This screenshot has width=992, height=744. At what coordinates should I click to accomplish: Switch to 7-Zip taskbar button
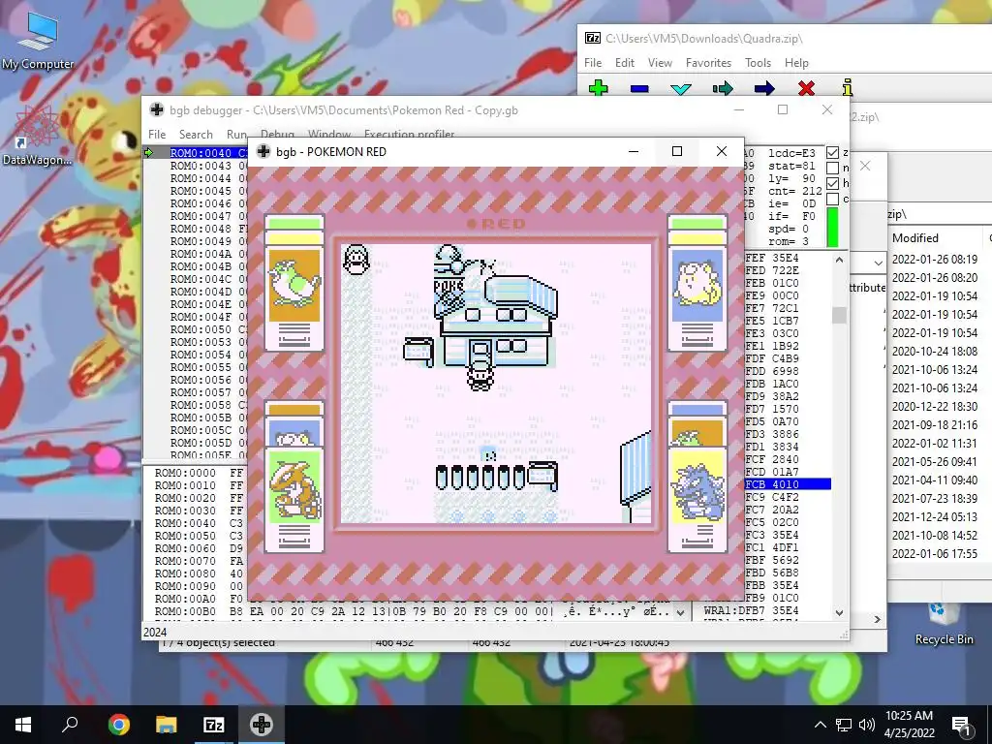click(213, 725)
